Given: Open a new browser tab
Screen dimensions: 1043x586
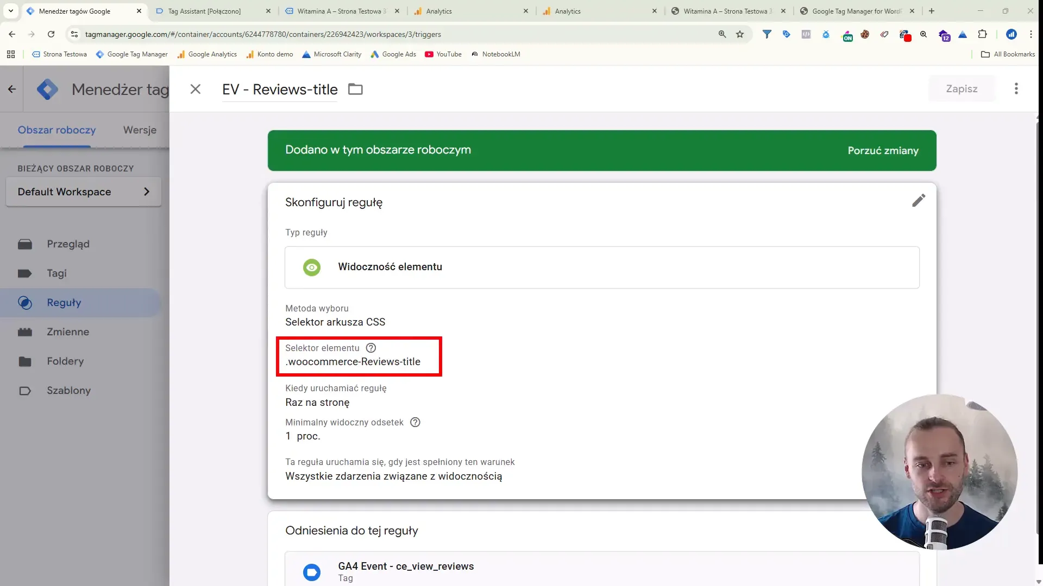Looking at the screenshot, I should pos(932,11).
